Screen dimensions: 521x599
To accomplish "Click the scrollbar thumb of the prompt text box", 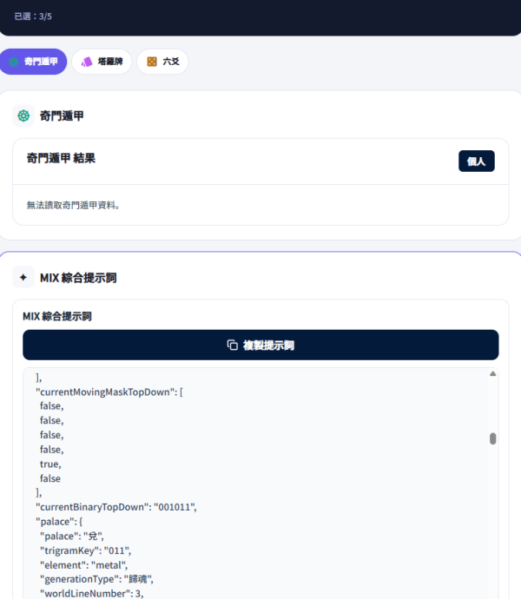I will click(492, 438).
